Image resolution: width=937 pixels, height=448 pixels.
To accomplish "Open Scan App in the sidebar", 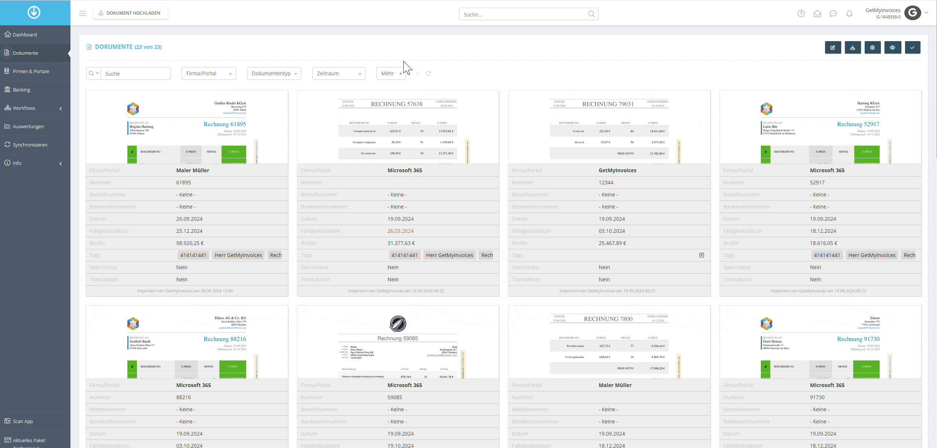I will click(35, 421).
